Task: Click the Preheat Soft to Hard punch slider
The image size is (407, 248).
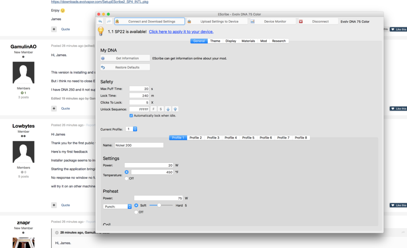Action: [159, 205]
